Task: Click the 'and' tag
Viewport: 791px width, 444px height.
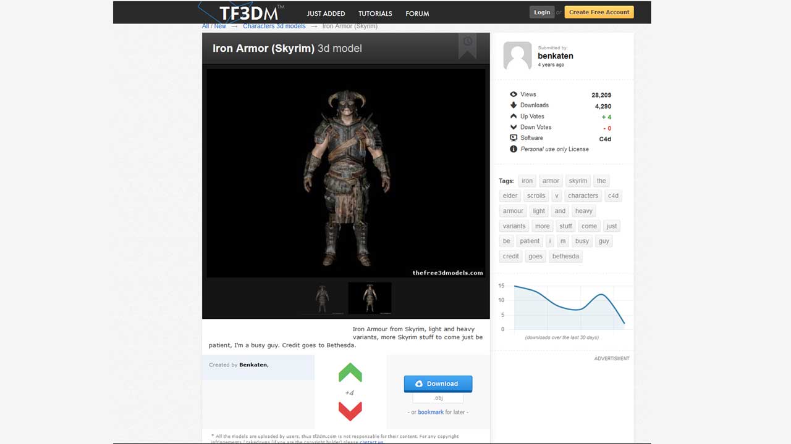Action: point(560,211)
